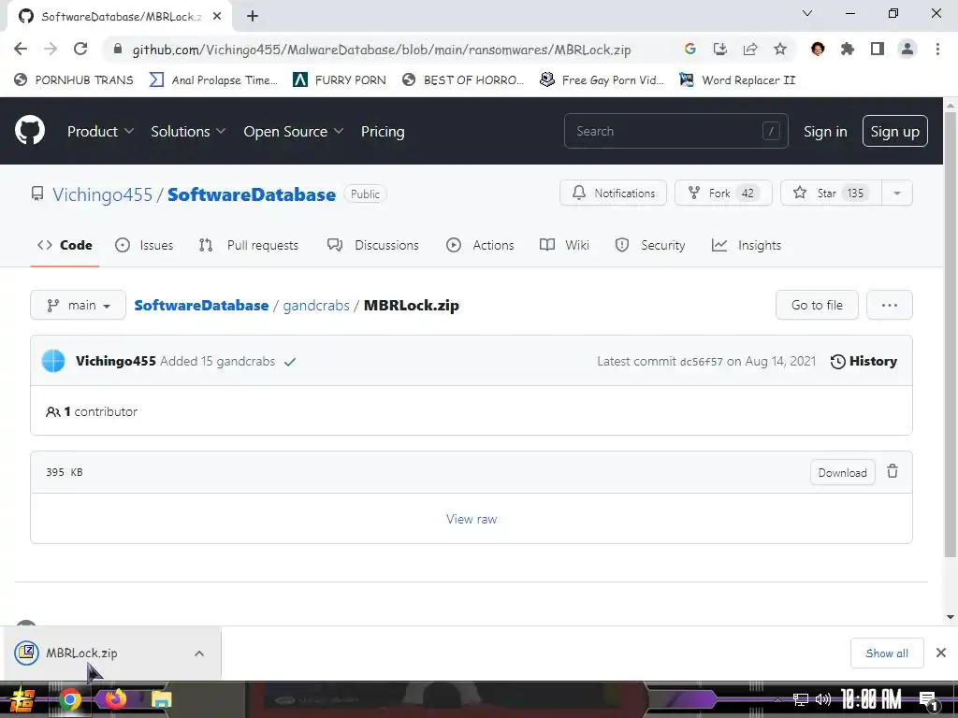Click the Sign in link
The width and height of the screenshot is (958, 718).
pos(825,131)
